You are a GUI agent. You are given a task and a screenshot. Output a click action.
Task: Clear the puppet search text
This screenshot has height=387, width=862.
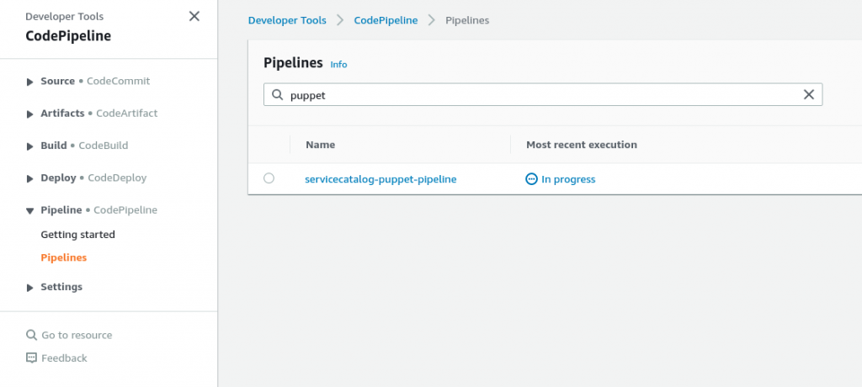tap(809, 94)
